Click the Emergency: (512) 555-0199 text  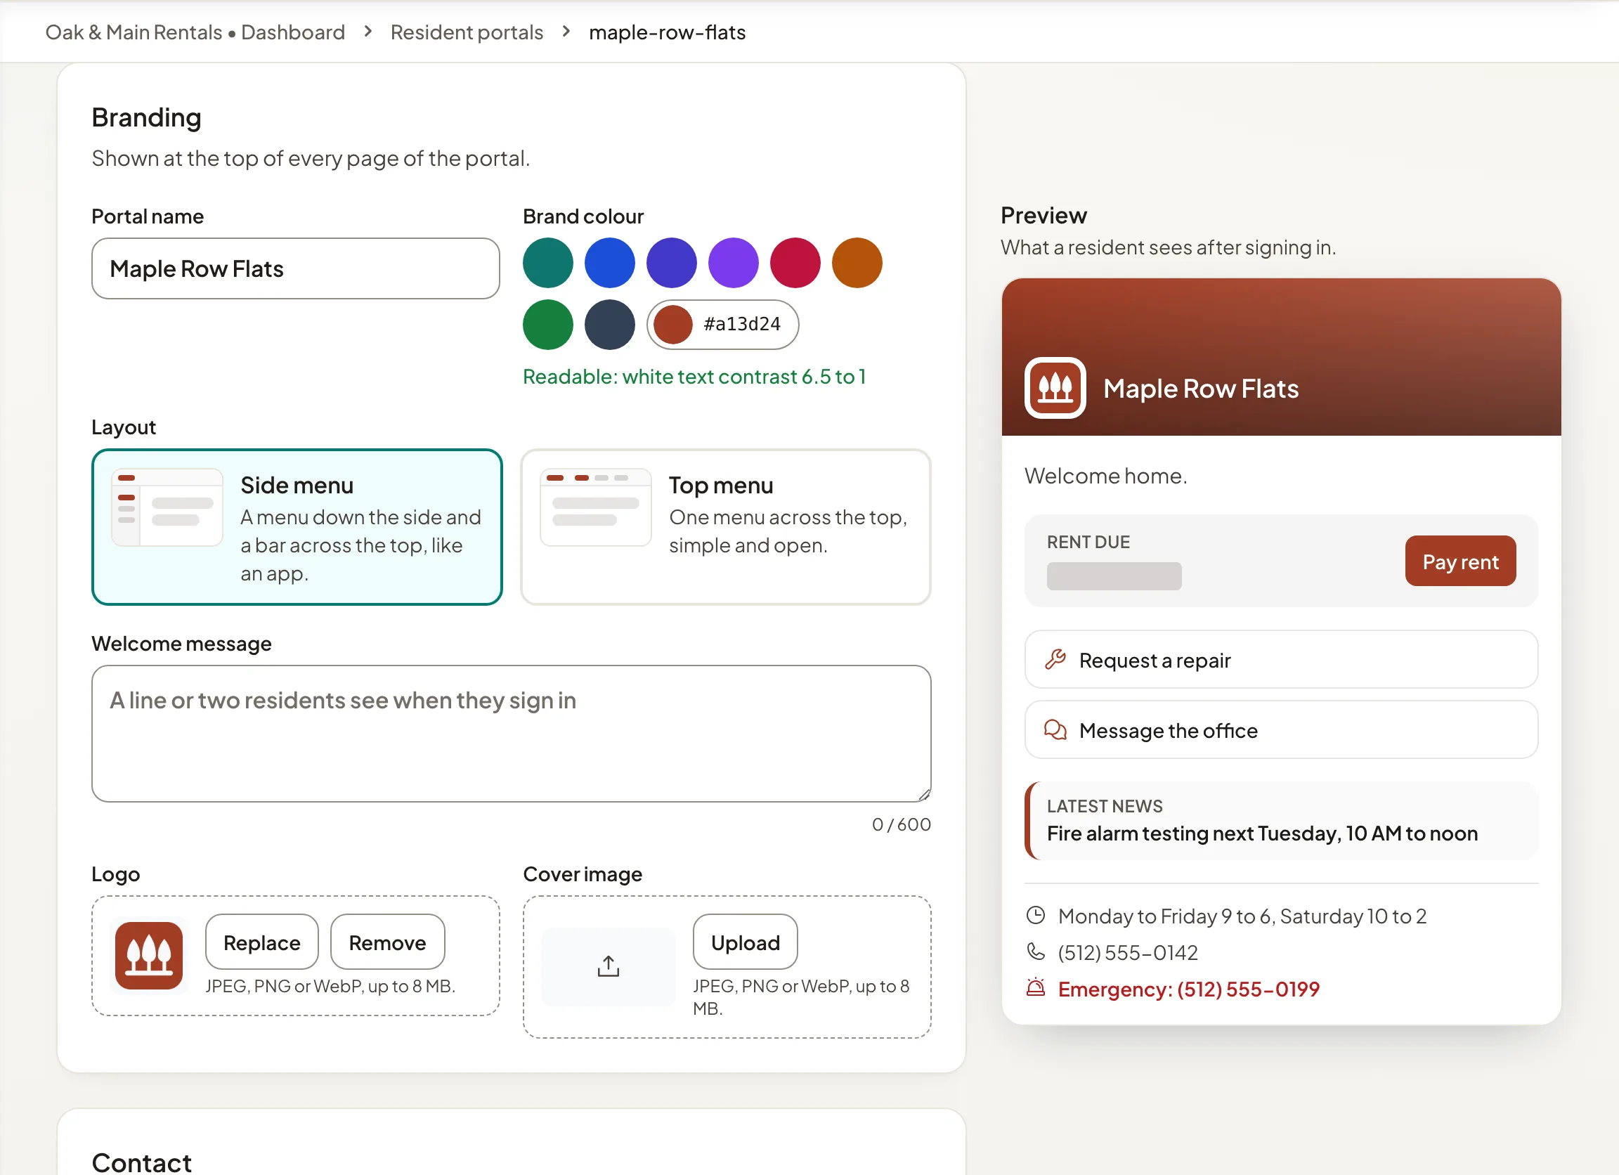coord(1188,989)
